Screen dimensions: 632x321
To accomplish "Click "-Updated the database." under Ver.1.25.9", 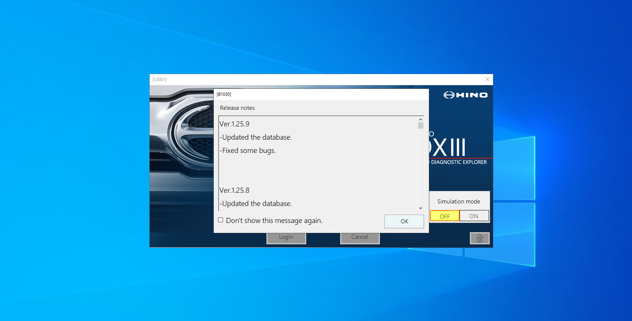I will (x=256, y=137).
